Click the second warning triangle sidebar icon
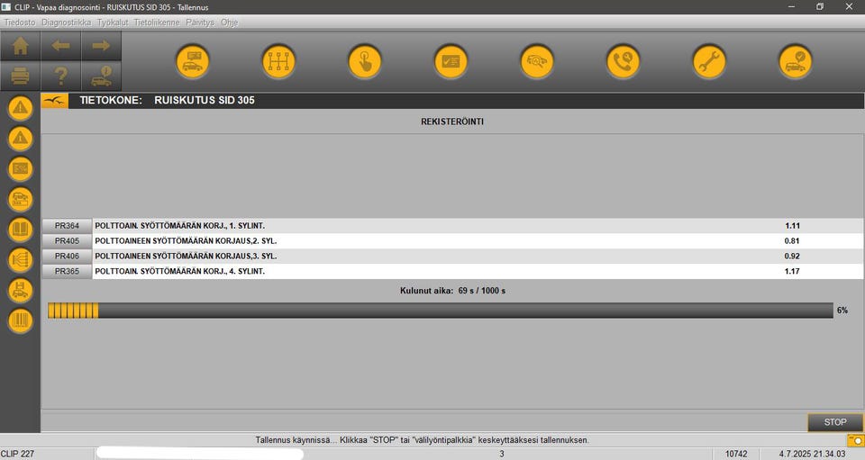Image resolution: width=865 pixels, height=460 pixels. click(x=21, y=139)
